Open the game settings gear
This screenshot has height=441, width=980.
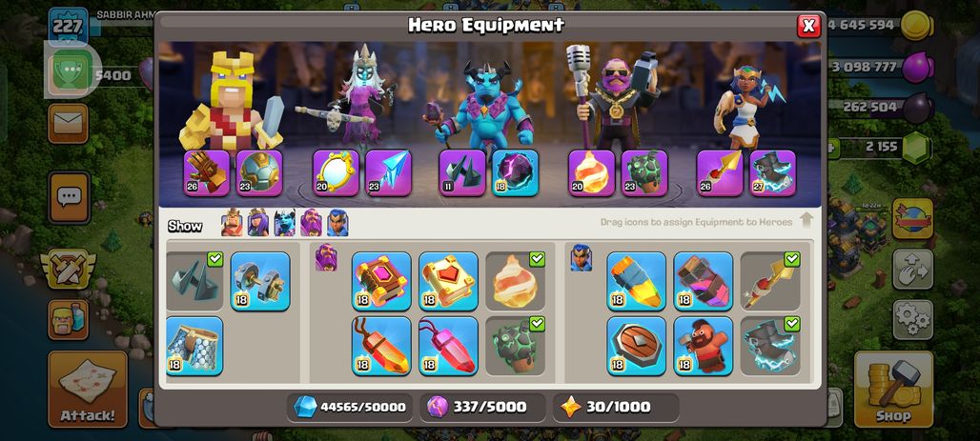[x=913, y=320]
